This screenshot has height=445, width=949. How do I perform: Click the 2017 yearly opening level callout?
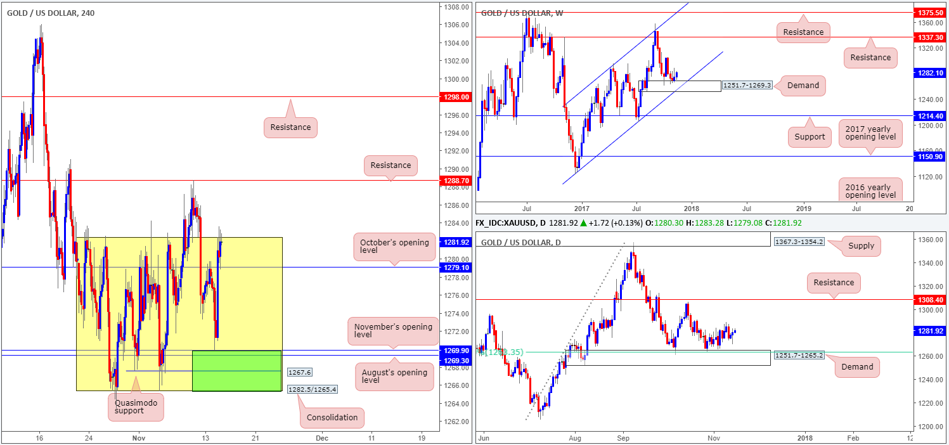pyautogui.click(x=870, y=132)
